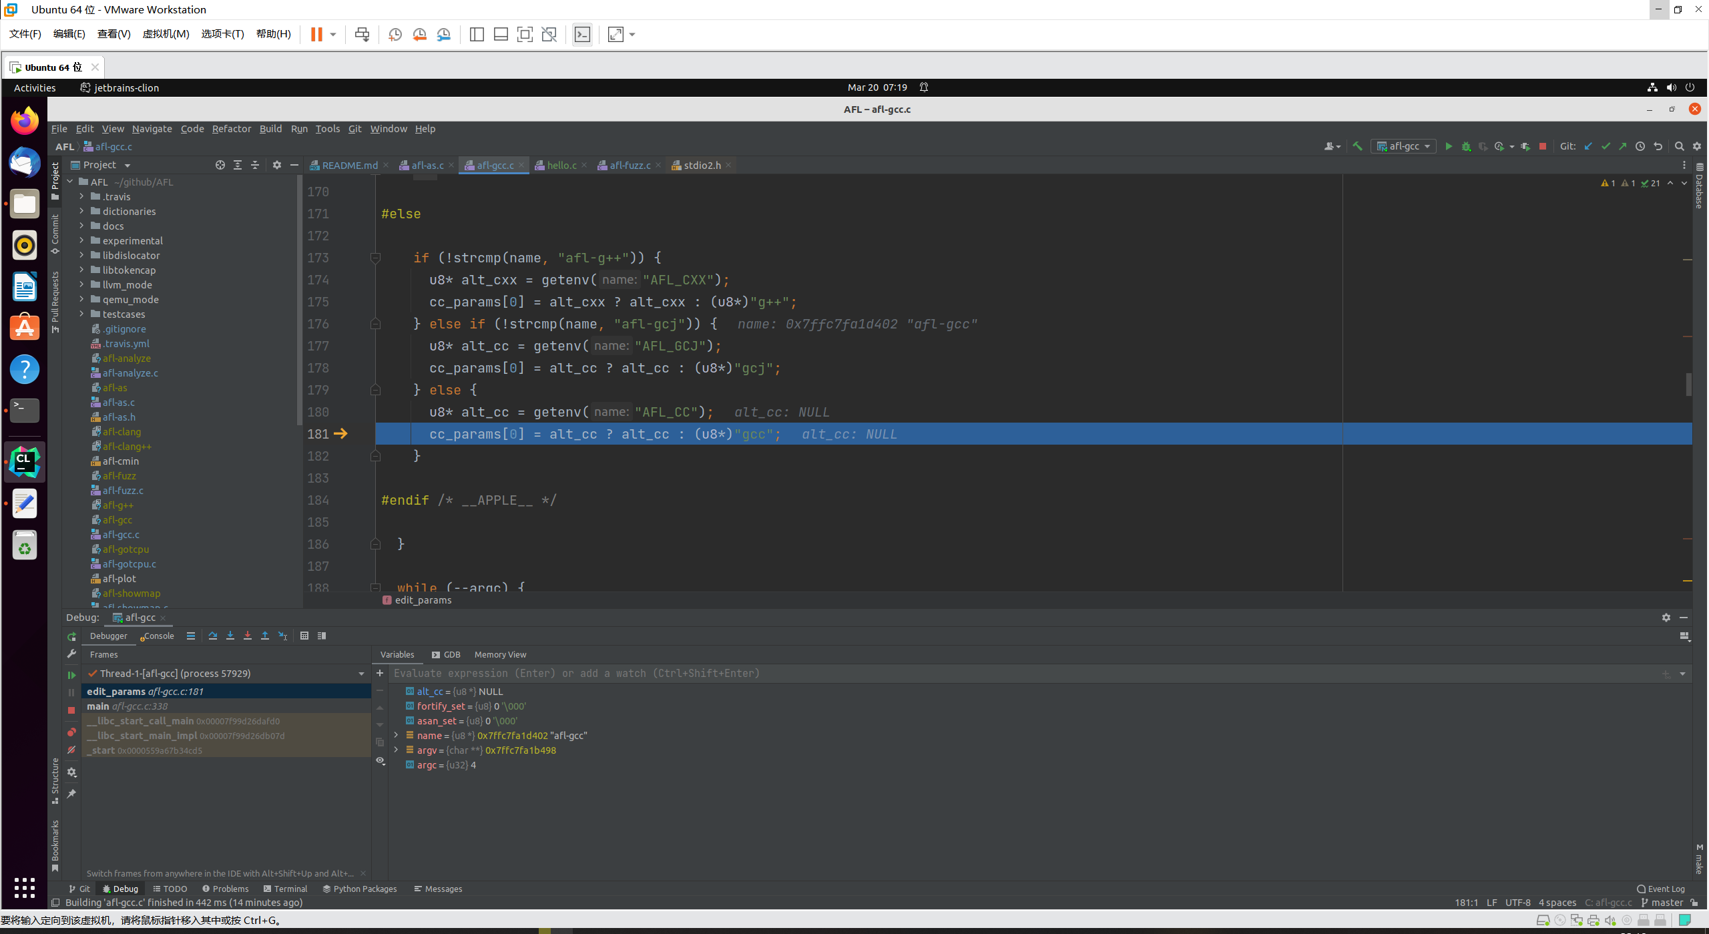1709x934 pixels.
Task: Open Activities overview in top bar
Action: tap(35, 87)
